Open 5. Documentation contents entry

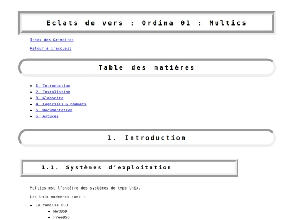click(x=54, y=110)
